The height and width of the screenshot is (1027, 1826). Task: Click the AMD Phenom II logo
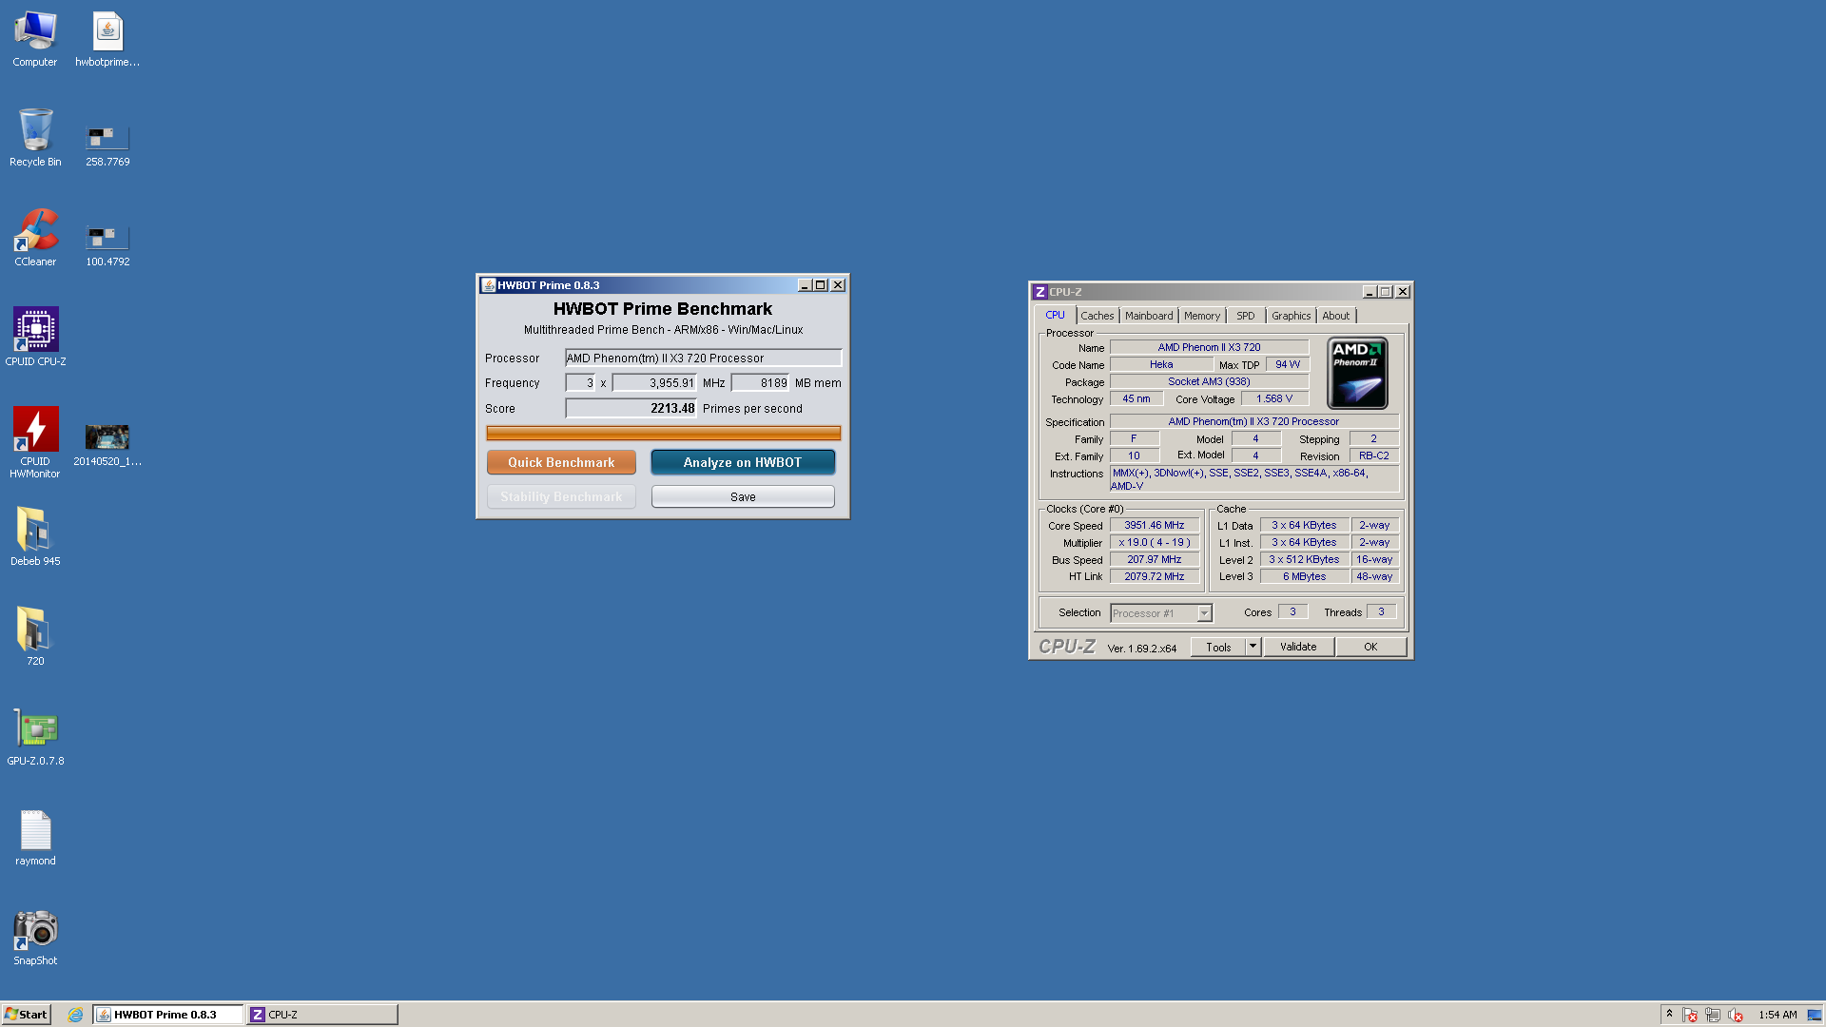tap(1357, 373)
